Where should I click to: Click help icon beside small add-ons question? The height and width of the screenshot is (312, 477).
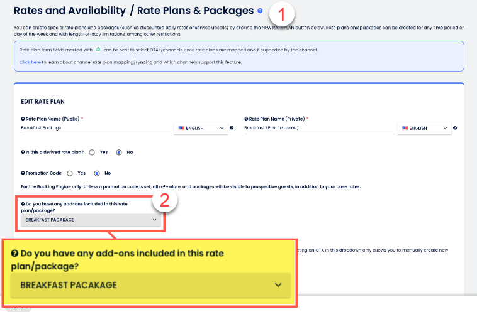(x=23, y=204)
